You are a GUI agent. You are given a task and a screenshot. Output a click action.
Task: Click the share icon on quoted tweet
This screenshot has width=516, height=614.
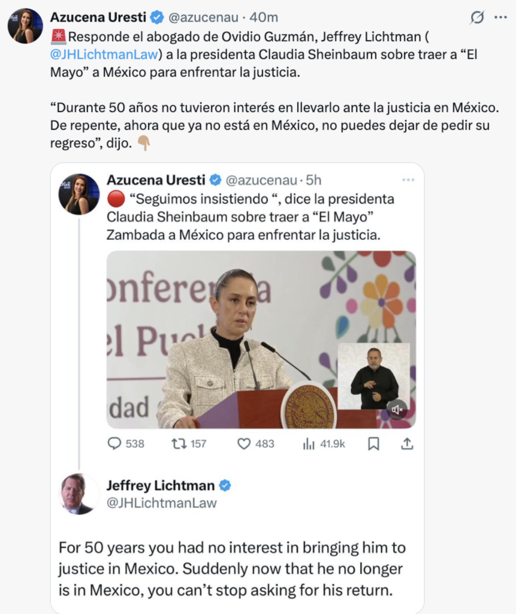407,444
